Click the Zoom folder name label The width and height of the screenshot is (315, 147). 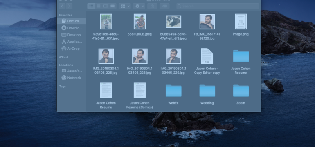(241, 103)
